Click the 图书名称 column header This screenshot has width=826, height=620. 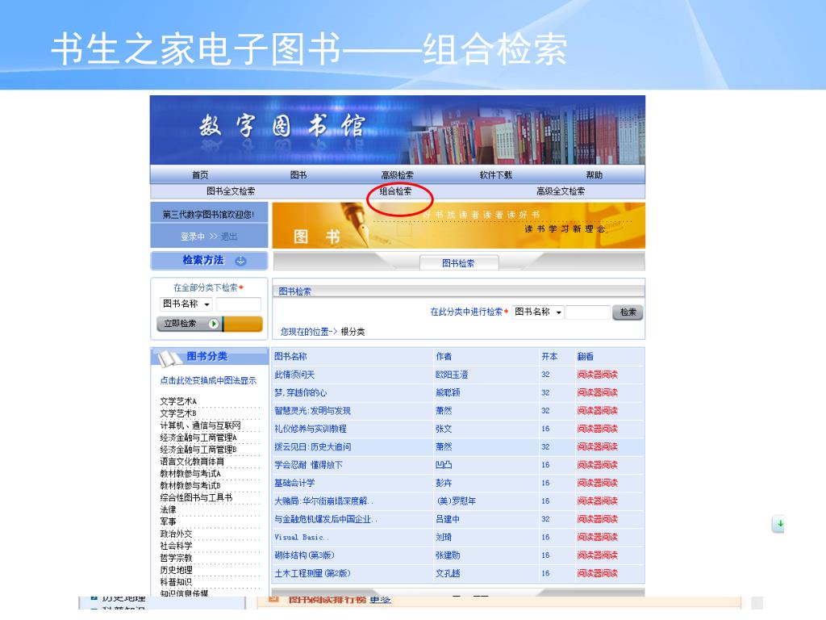point(290,356)
